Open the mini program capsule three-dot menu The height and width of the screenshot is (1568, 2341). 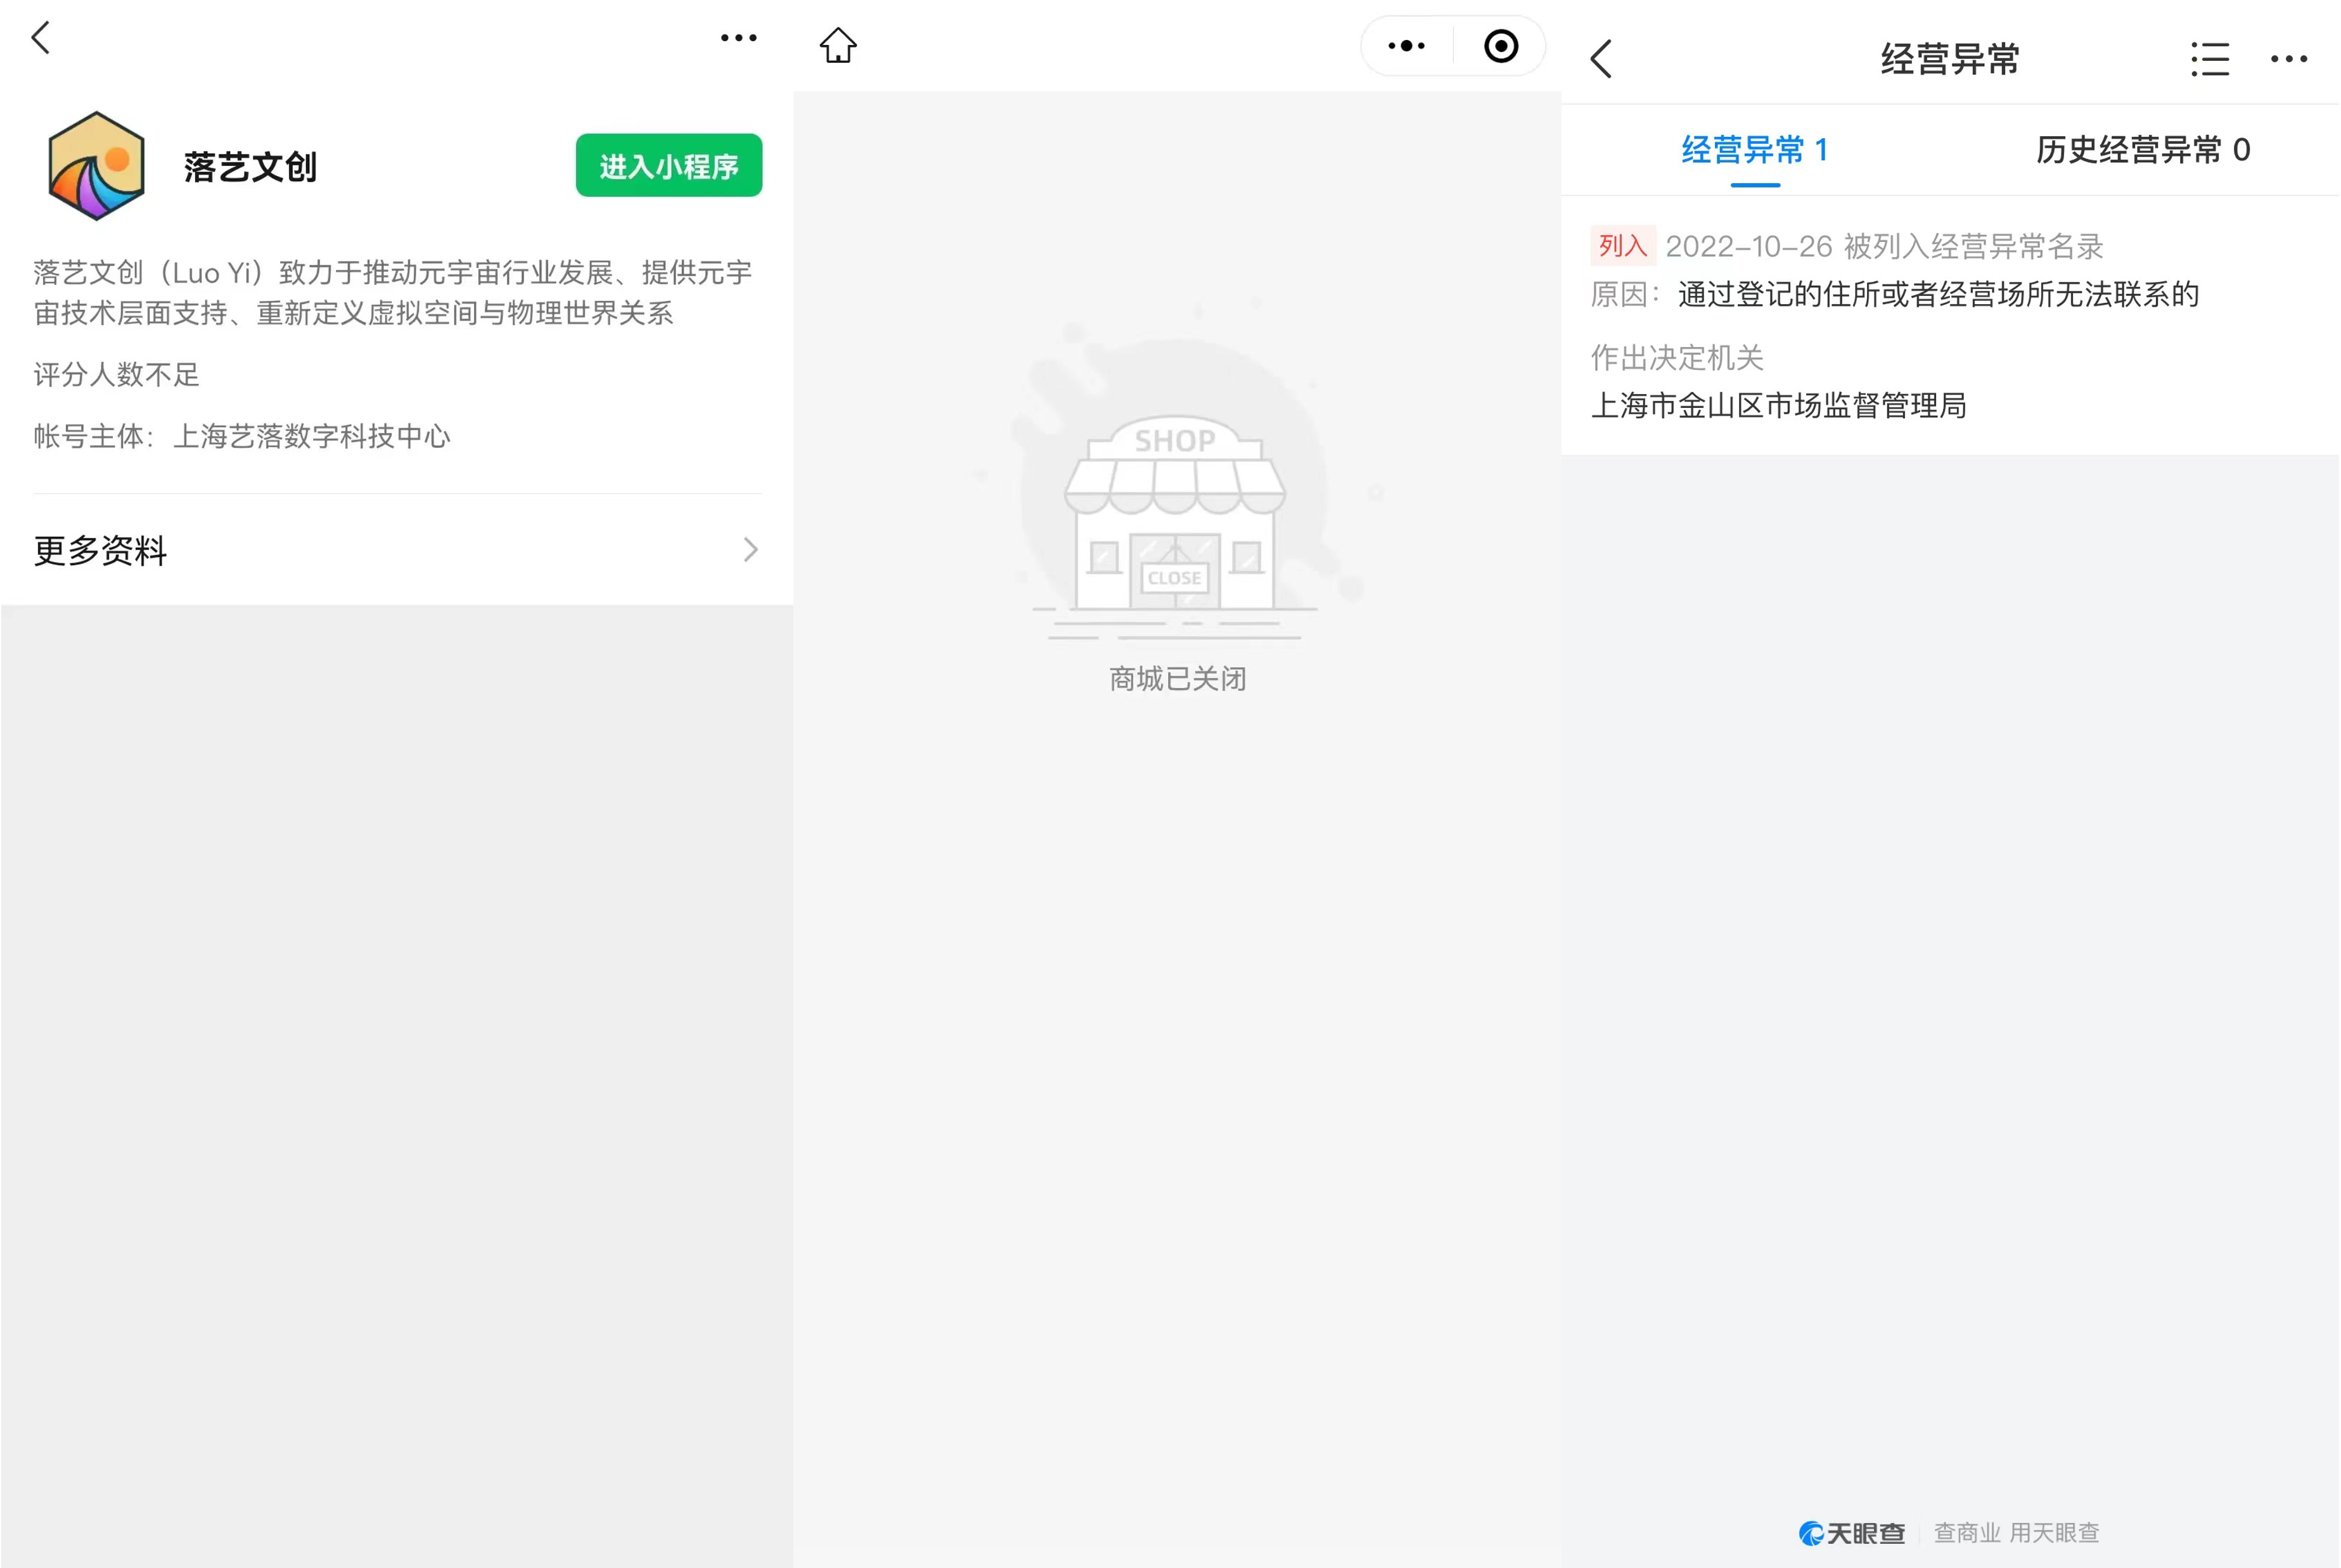coord(1407,45)
